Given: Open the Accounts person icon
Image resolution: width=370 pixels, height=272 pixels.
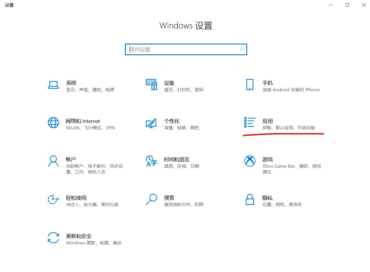Looking at the screenshot, I should (53, 161).
